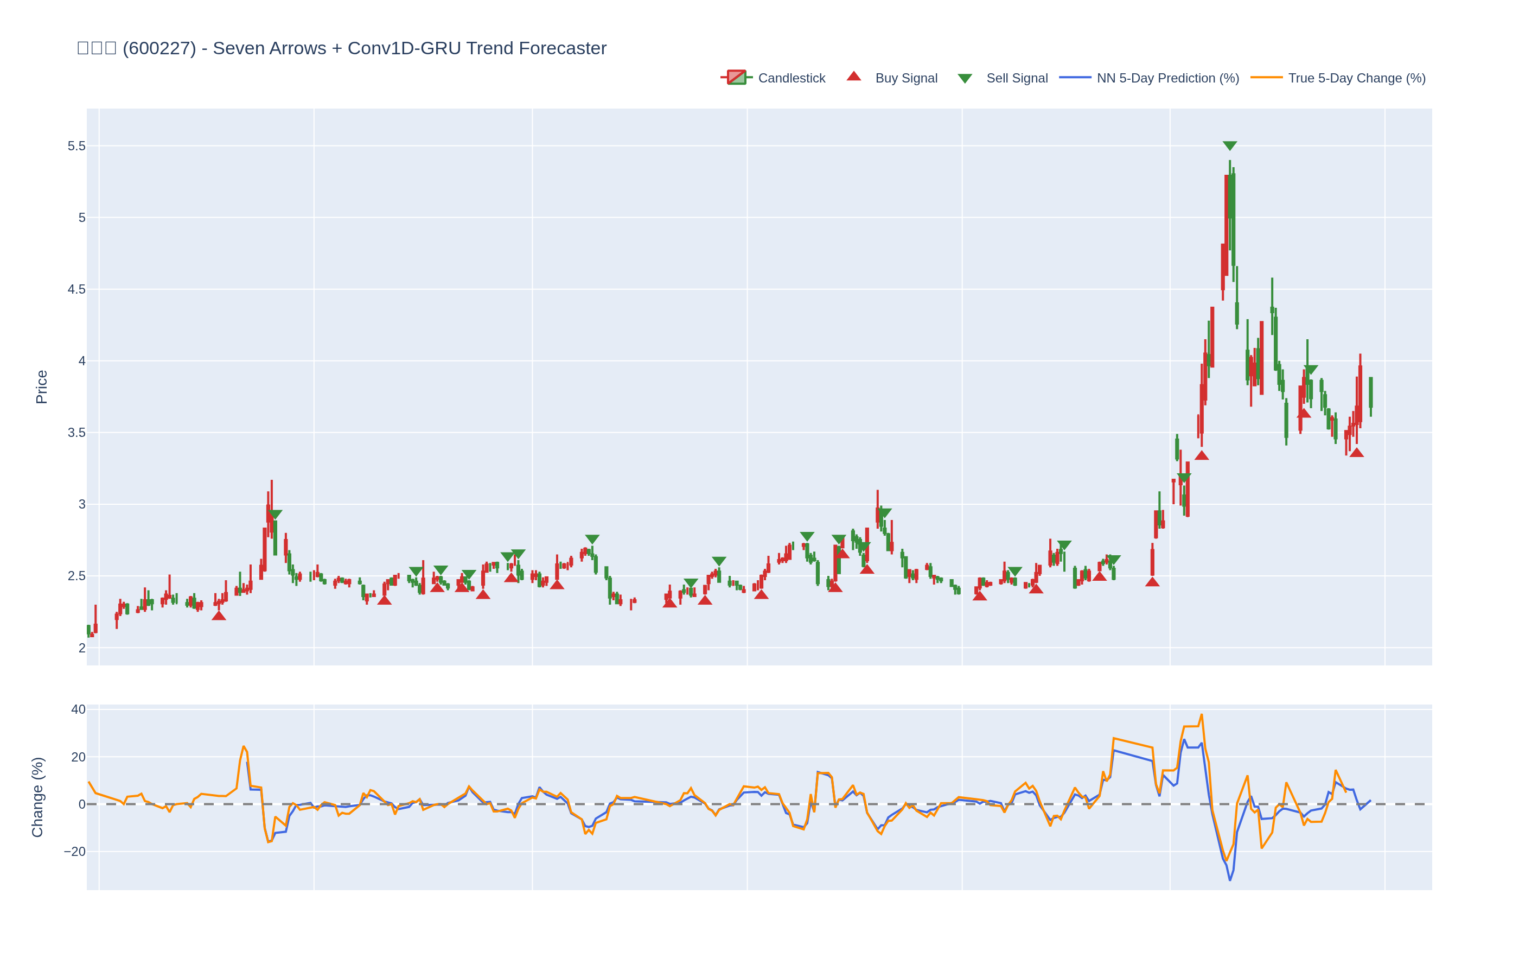Click the orange line swatch in legend

coord(1266,78)
